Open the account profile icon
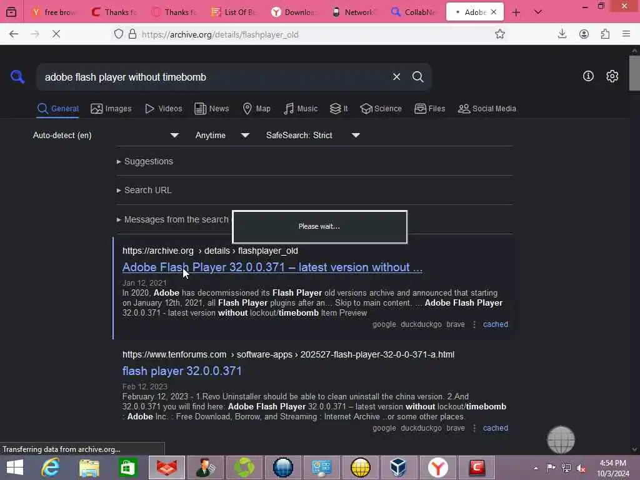Viewport: 640px width, 480px height. click(584, 34)
